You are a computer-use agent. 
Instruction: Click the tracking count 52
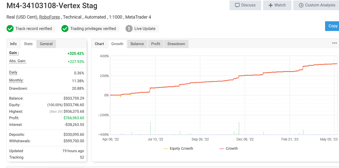pyautogui.click(x=82, y=158)
